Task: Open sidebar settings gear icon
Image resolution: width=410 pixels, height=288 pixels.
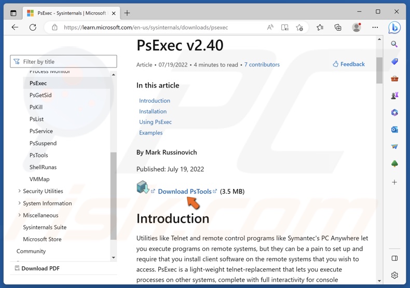Action: [394, 275]
